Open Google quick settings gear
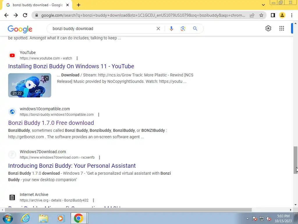Screen dimensions: 298x224 click(268, 28)
